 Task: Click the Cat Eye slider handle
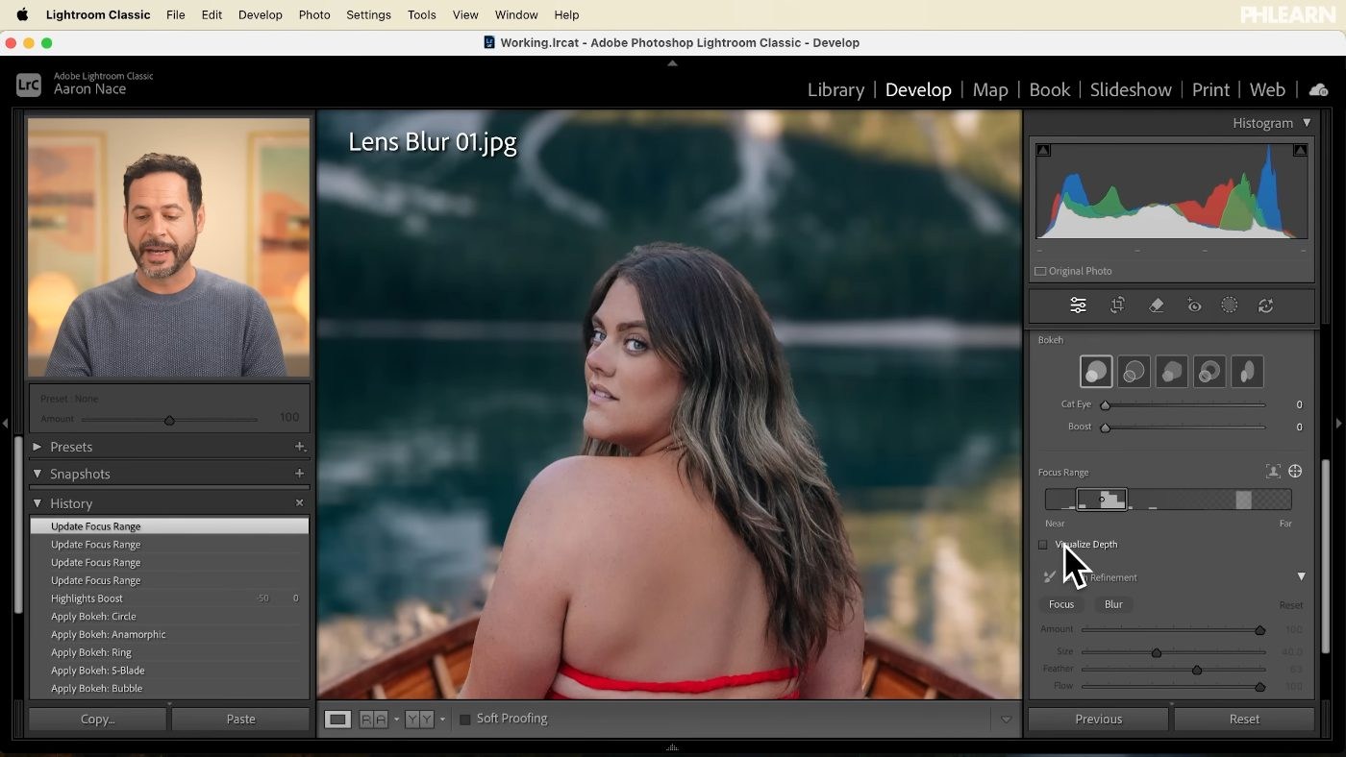(1105, 405)
